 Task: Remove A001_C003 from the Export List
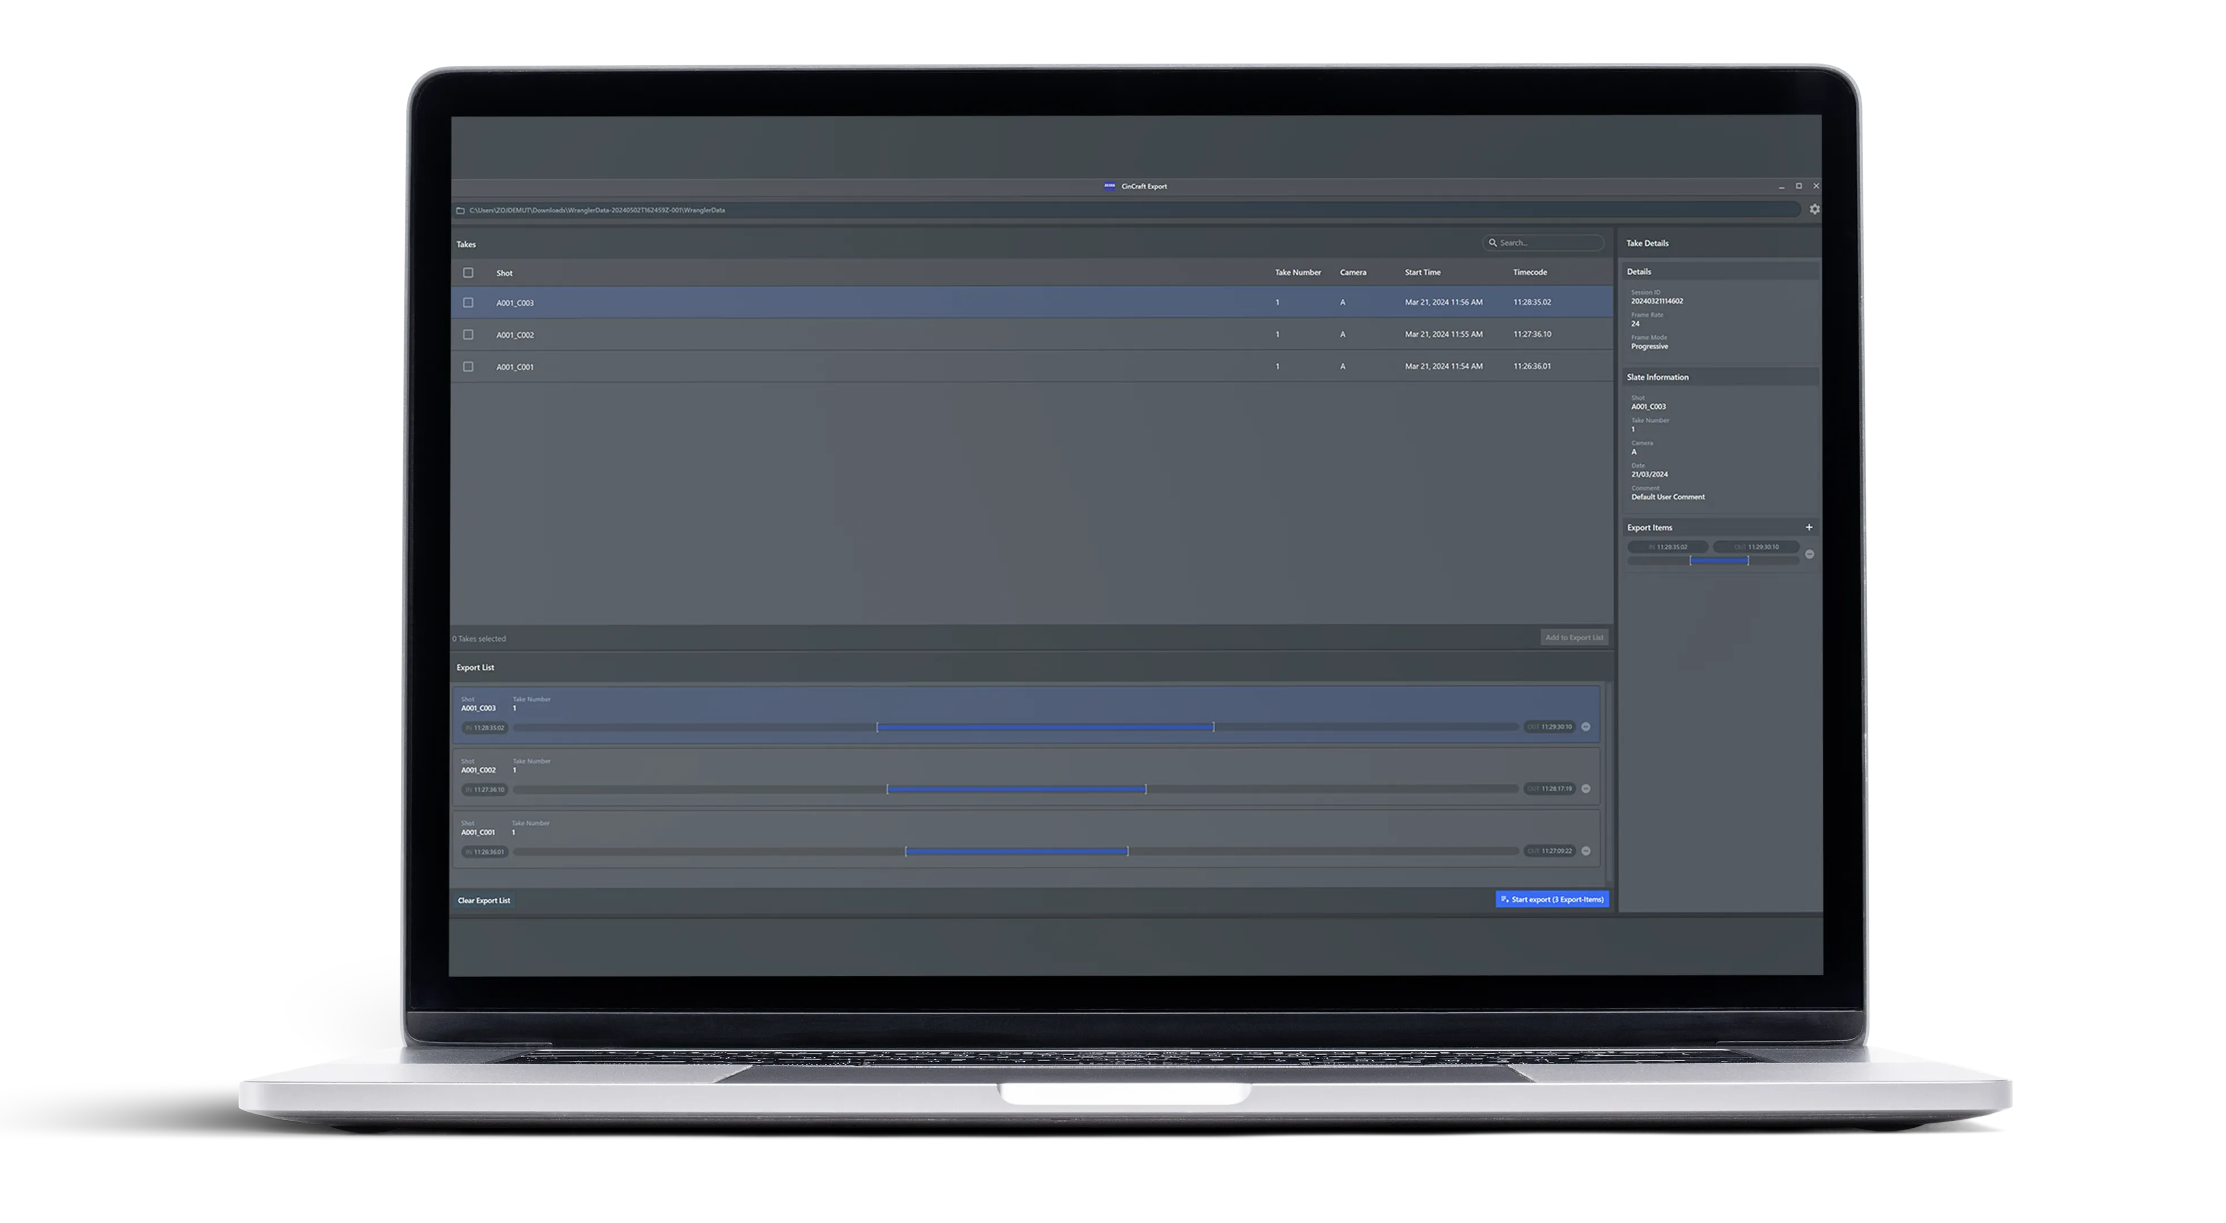[x=1586, y=727]
